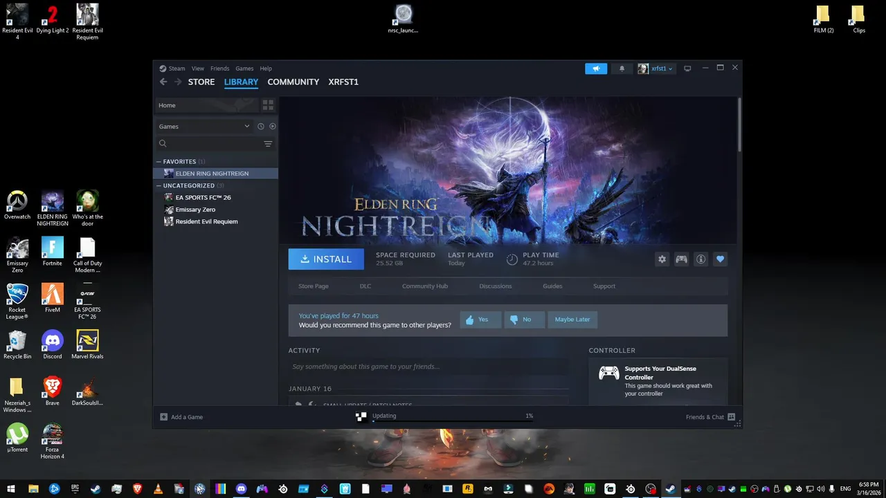Click the blue INSTALL button
Image resolution: width=886 pixels, height=498 pixels.
tap(326, 259)
